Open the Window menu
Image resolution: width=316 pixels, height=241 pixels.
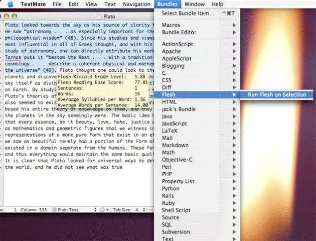click(195, 4)
